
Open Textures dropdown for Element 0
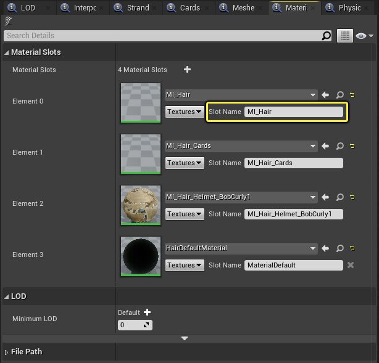pyautogui.click(x=185, y=112)
